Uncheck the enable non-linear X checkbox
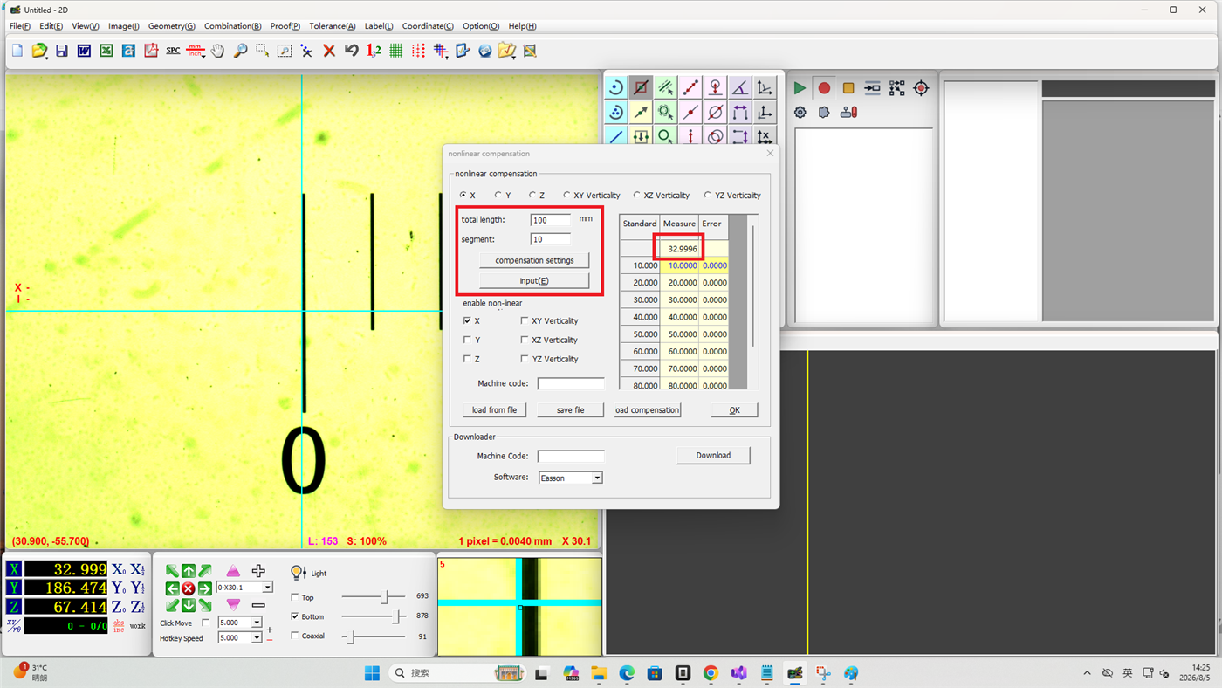This screenshot has width=1222, height=688. coord(467,320)
